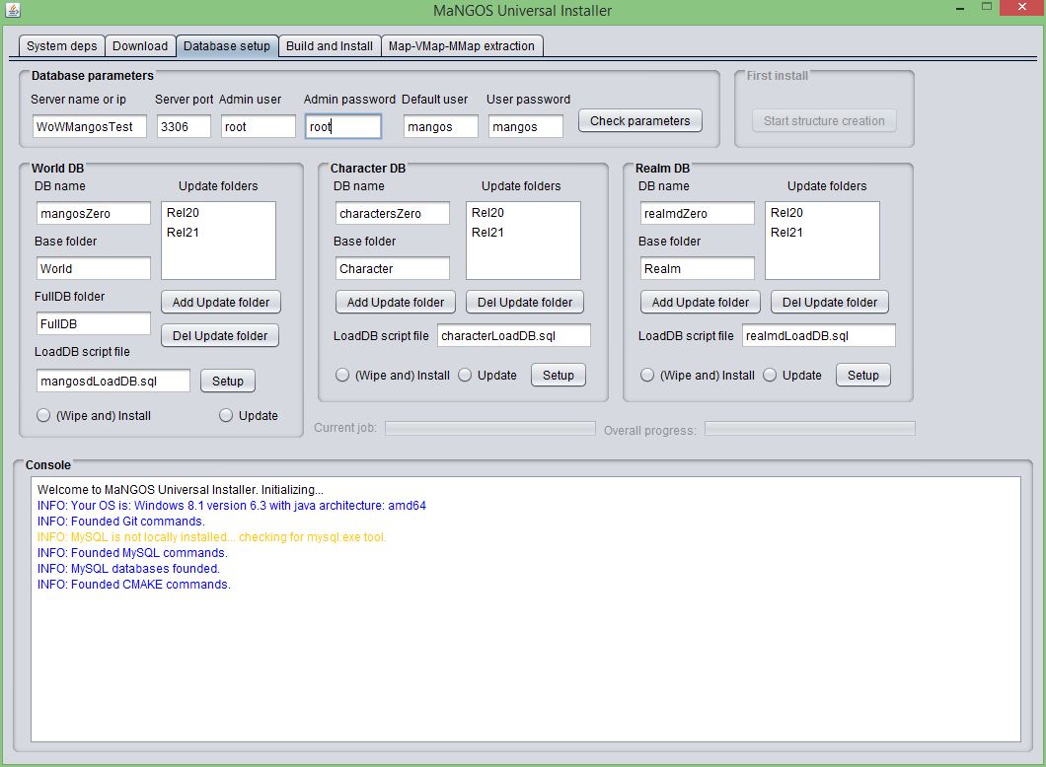Click the Overall progress bar
1046x767 pixels.
[810, 428]
